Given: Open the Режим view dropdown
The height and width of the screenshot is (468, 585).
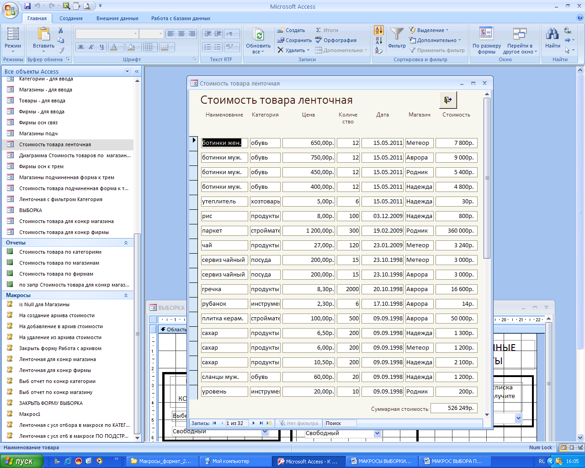Looking at the screenshot, I should (13, 52).
